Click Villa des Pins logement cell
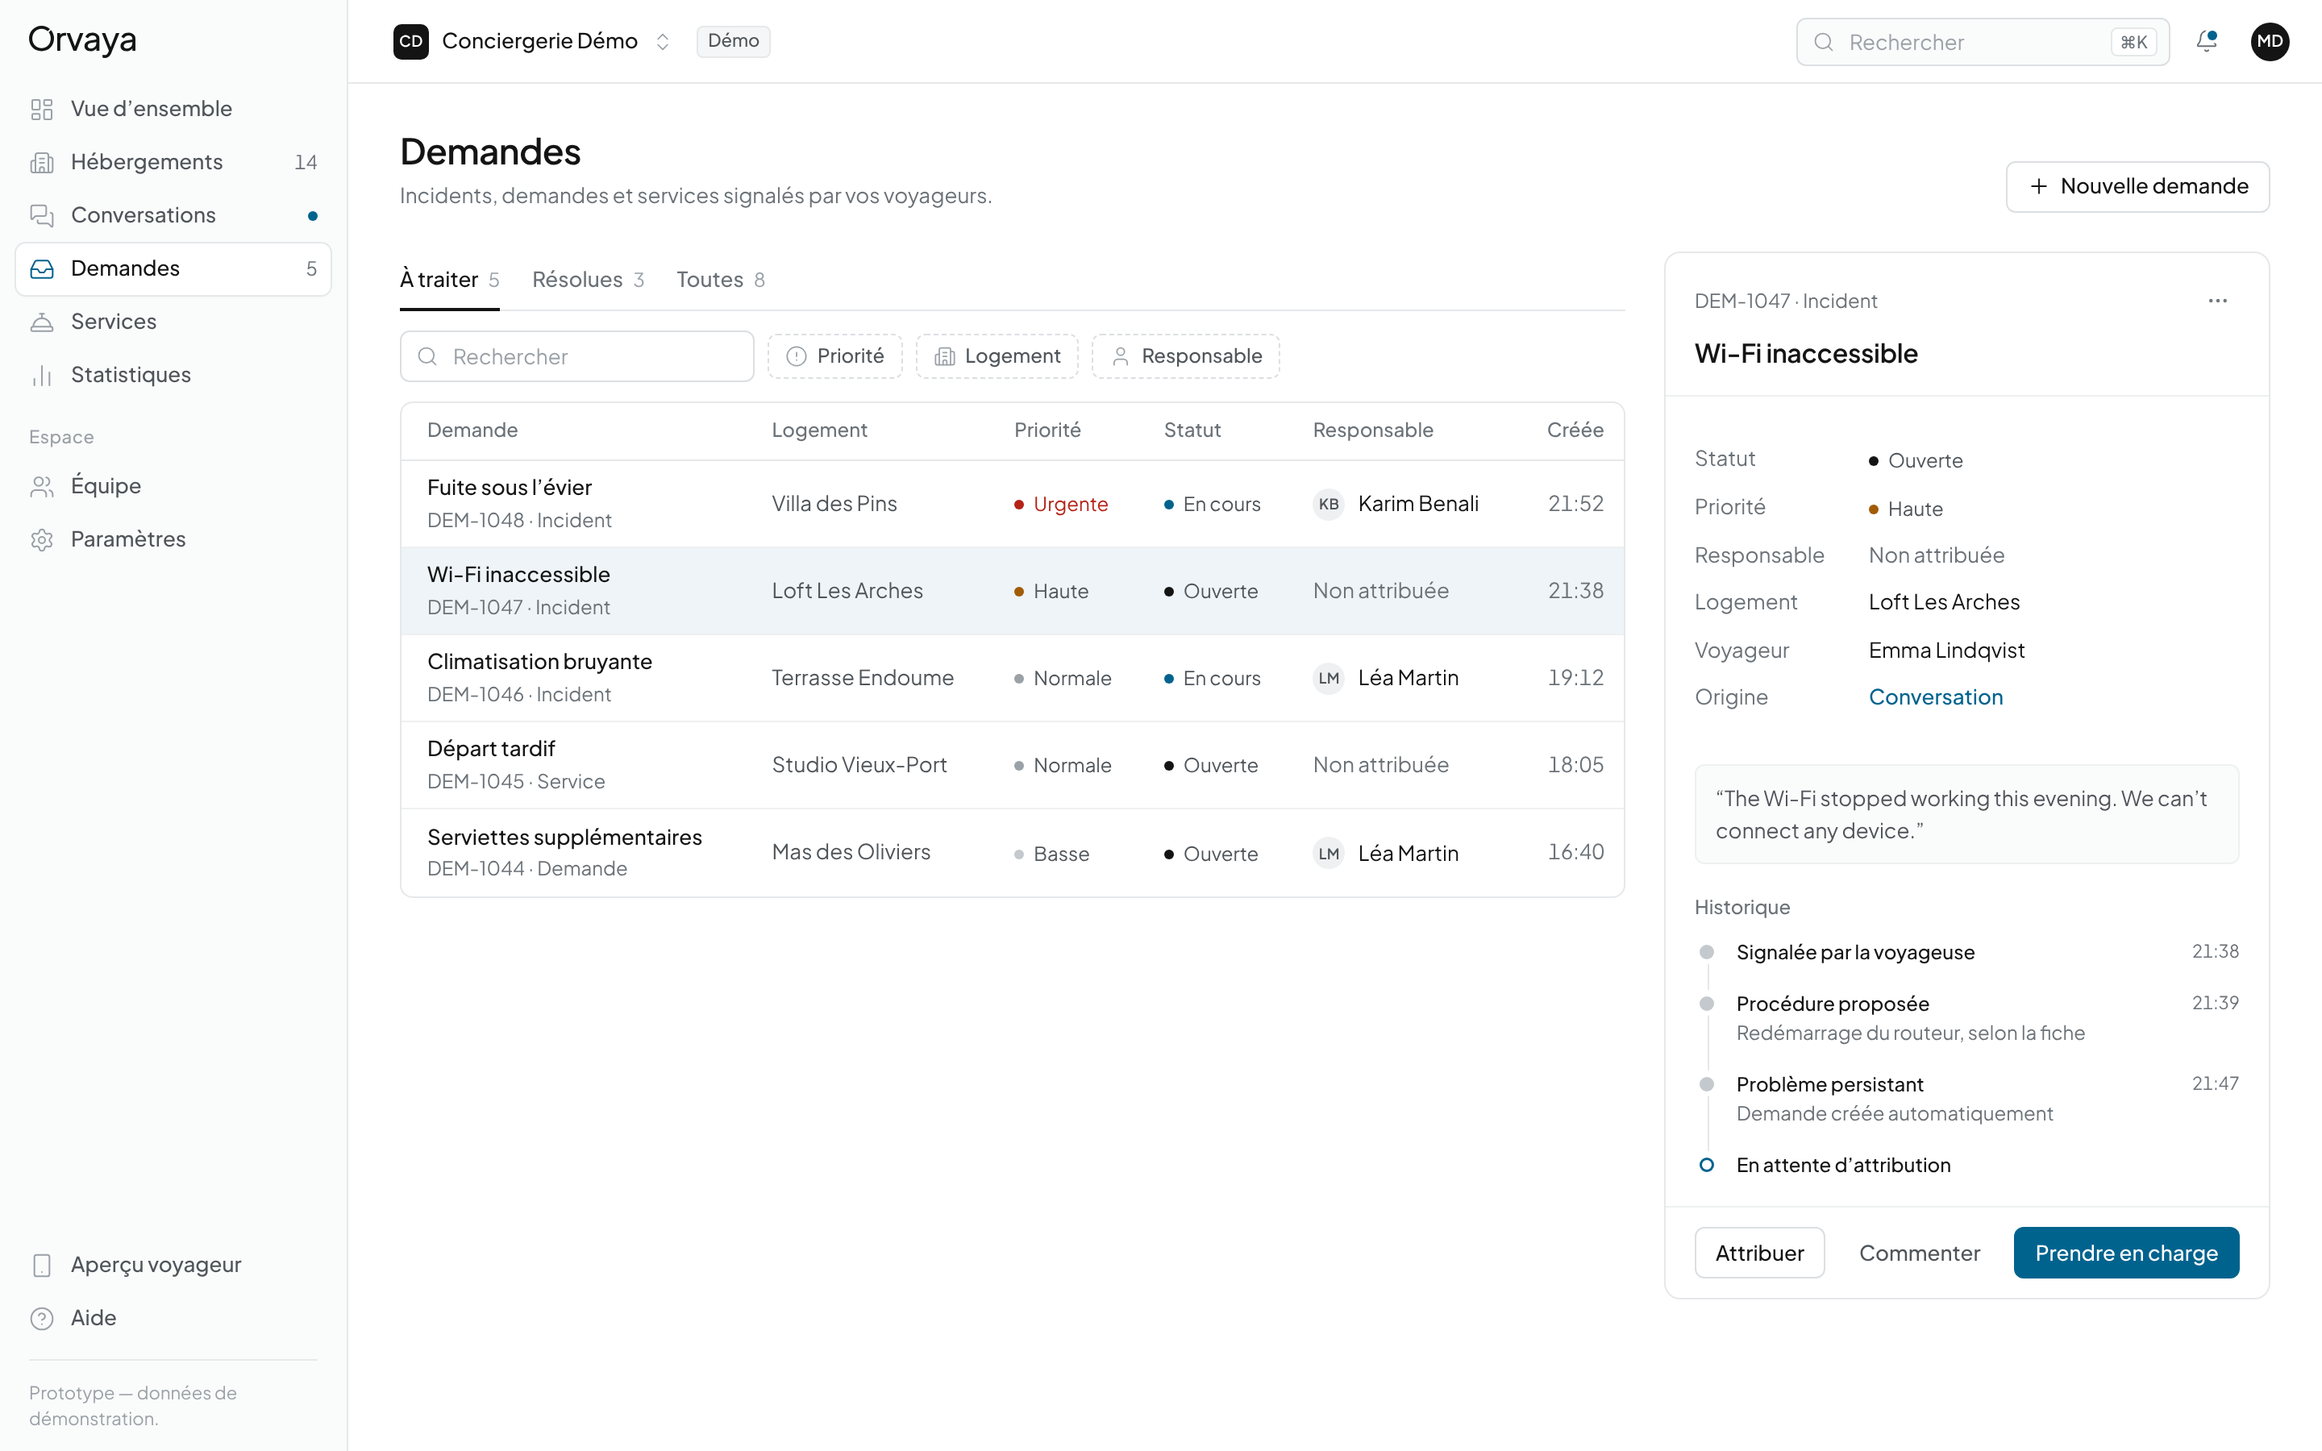 [834, 504]
